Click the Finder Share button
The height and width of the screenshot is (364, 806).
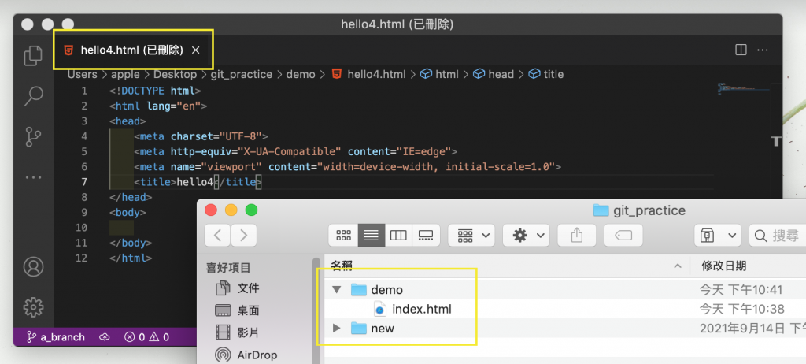pyautogui.click(x=576, y=236)
